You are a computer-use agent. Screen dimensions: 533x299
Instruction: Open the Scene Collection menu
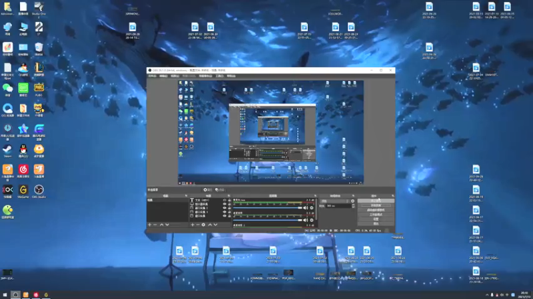tap(205, 76)
